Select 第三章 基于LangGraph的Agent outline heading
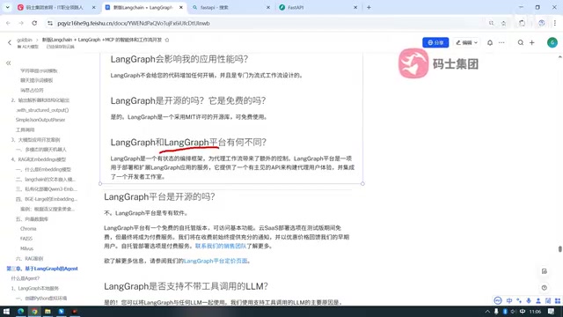The height and width of the screenshot is (317, 563). 42,269
